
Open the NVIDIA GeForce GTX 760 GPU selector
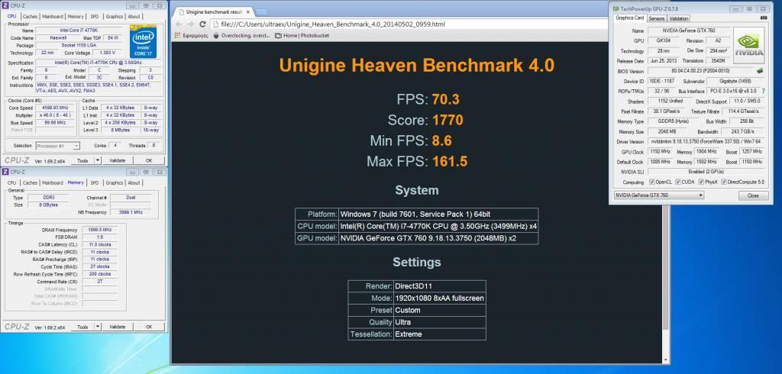[x=659, y=195]
